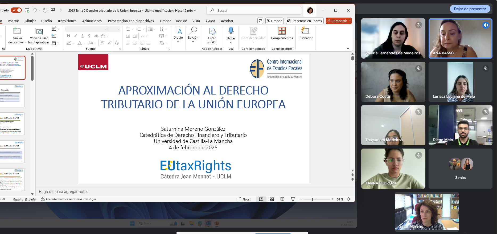Toggle Notas pane in status bar
497x234 pixels.
click(x=244, y=199)
